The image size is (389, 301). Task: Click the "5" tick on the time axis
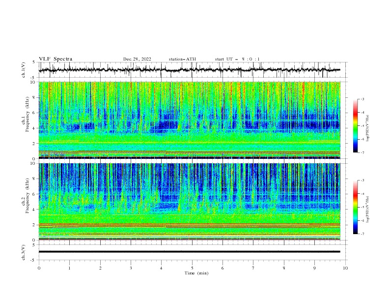192,268
